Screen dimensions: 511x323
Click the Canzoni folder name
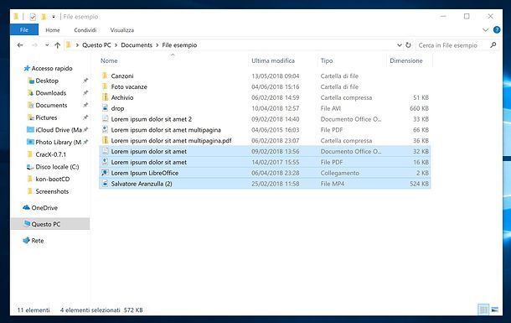122,76
